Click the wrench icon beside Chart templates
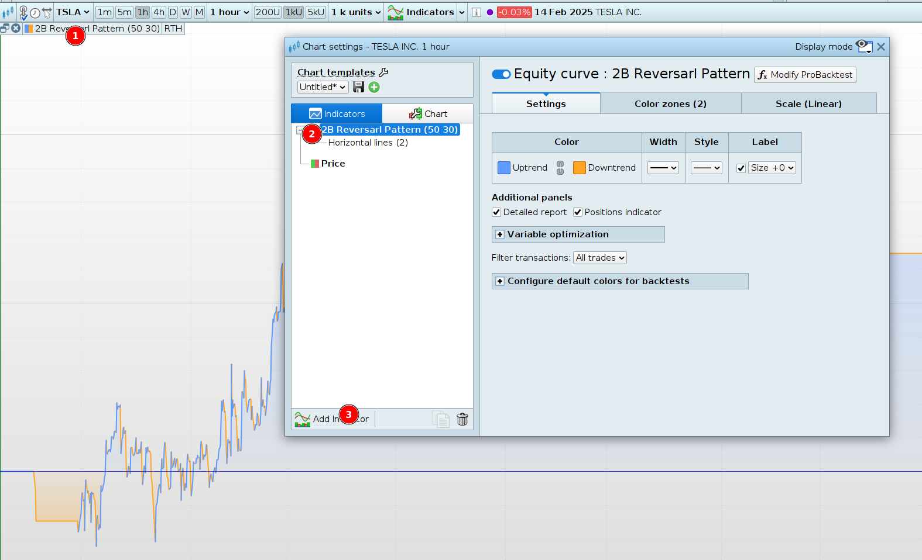The width and height of the screenshot is (922, 560). click(384, 72)
